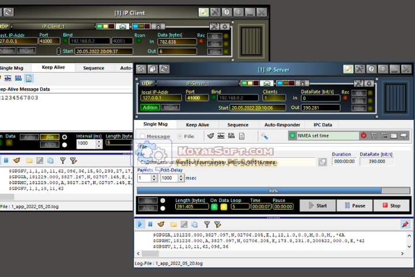Screen dimensions: 415x277
Task: Click the duplicate window icon in IP-Server title bar
Action: [x=152, y=69]
